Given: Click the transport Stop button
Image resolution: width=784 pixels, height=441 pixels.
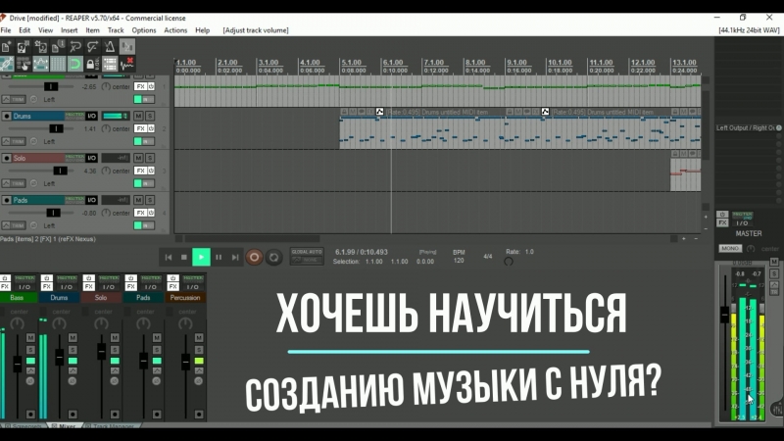Looking at the screenshot, I should click(x=184, y=257).
